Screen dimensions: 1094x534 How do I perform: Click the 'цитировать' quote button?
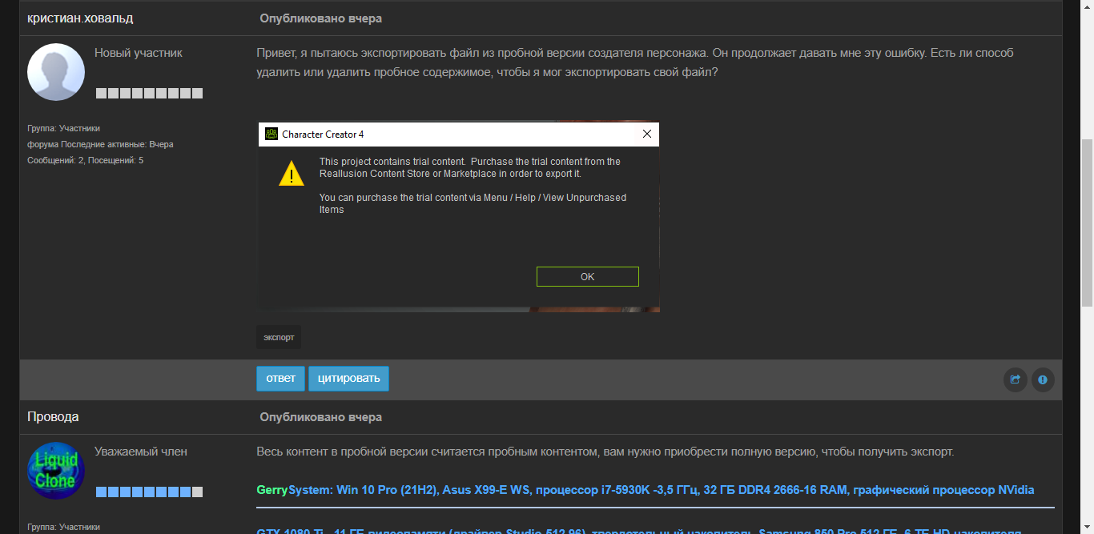348,379
